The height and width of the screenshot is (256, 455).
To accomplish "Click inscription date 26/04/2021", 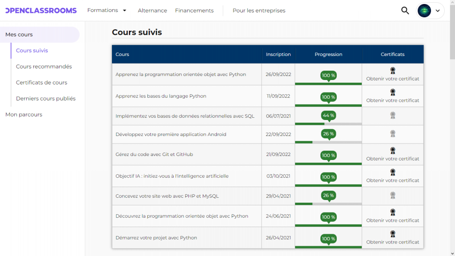I will 278,238.
